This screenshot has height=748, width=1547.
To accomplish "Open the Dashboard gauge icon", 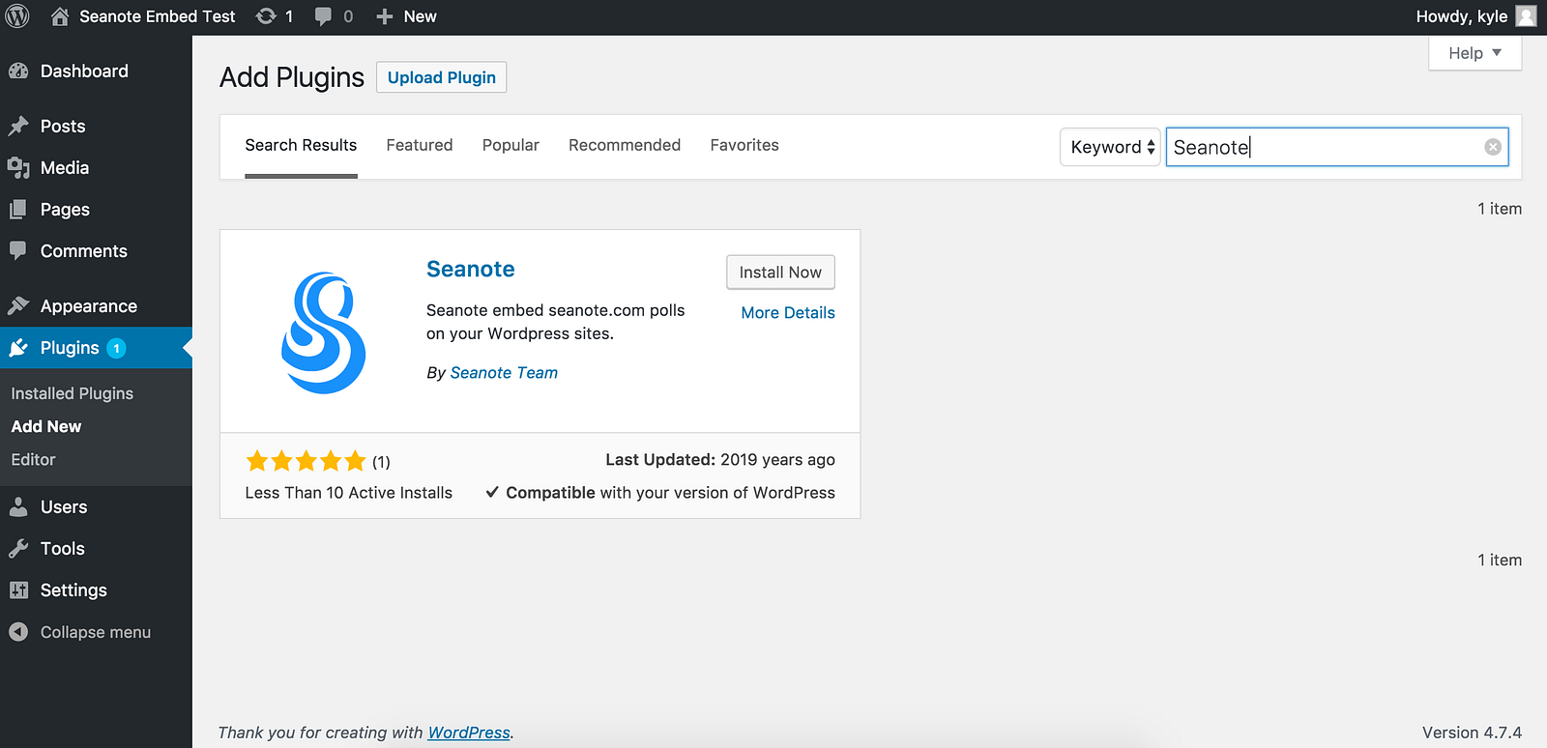I will point(18,71).
